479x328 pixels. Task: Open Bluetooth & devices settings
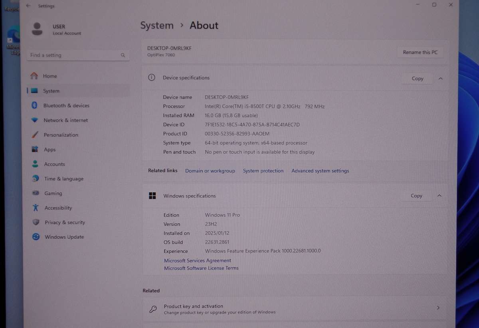click(x=66, y=106)
